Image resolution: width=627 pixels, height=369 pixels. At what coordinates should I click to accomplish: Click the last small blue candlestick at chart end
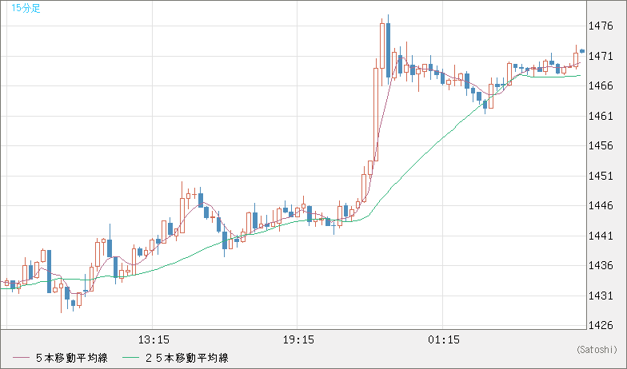coord(582,51)
